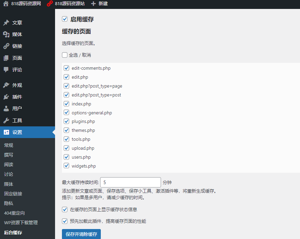Screen dimensions: 300x239
Task: Uncheck the widgets.php checkbox
Action: [66, 166]
